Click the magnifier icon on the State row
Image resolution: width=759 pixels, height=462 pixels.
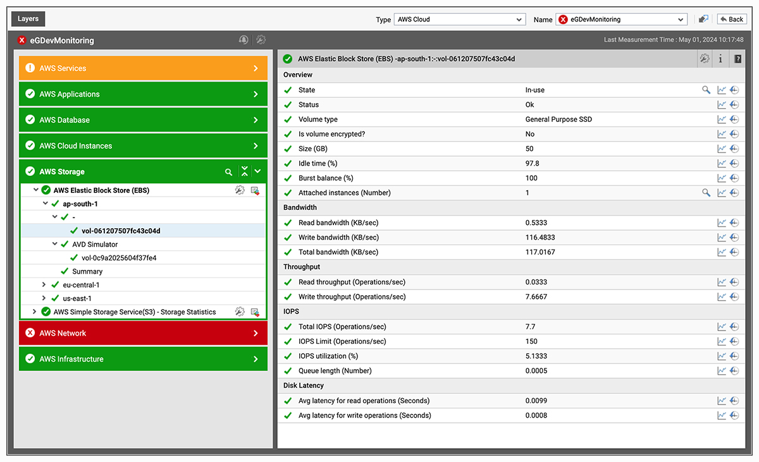tap(707, 90)
